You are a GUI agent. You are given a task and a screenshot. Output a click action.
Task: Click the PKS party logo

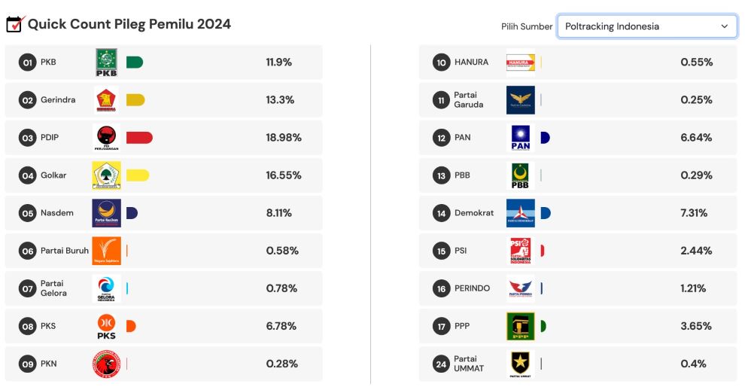click(106, 326)
